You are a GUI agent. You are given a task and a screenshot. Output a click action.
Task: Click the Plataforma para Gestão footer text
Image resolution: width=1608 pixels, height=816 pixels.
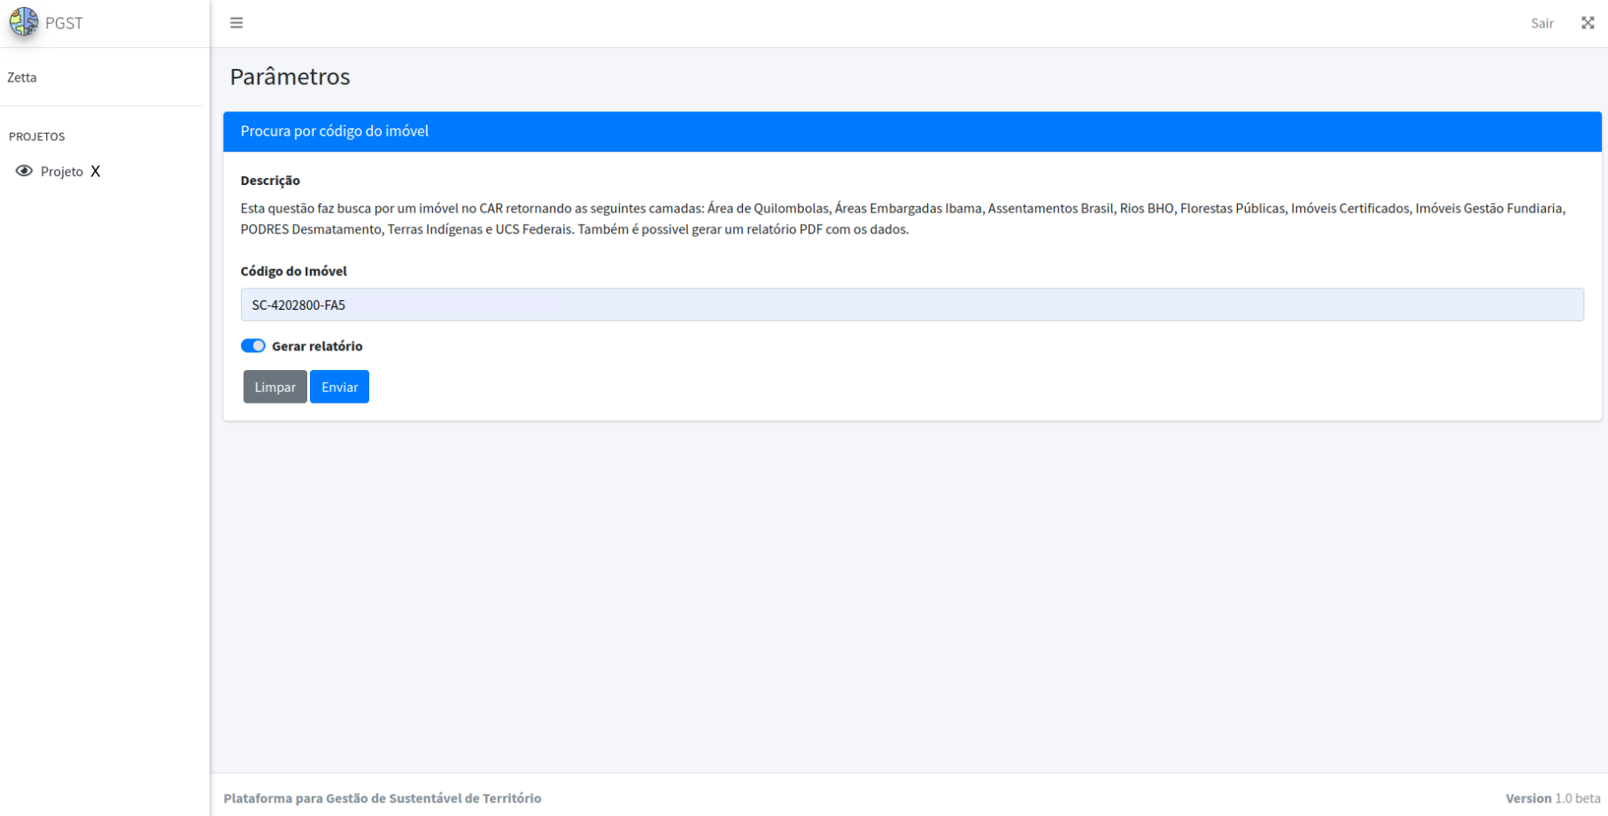tap(382, 798)
